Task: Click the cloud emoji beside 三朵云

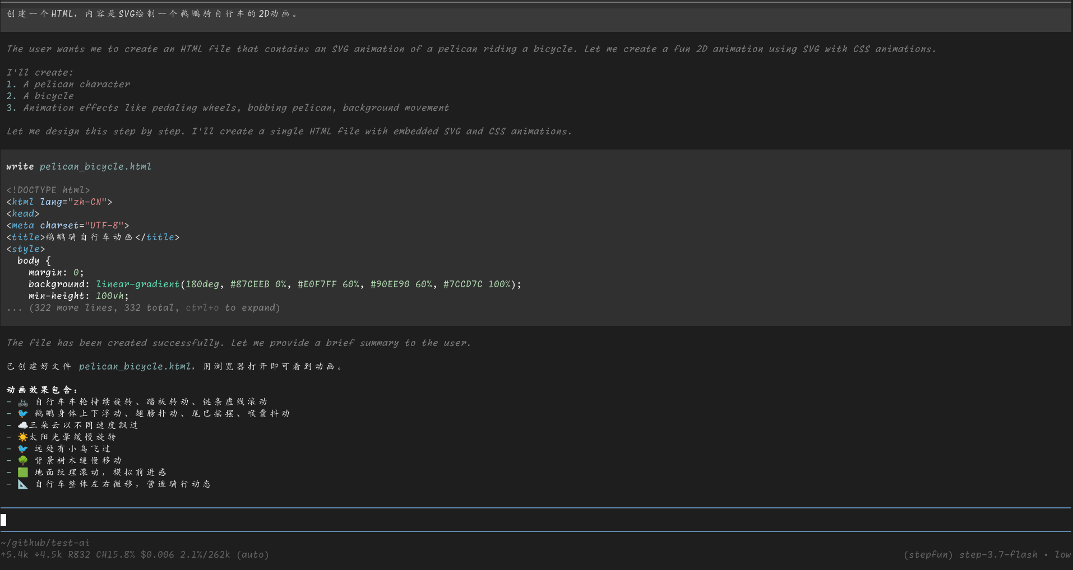Action: pos(22,426)
